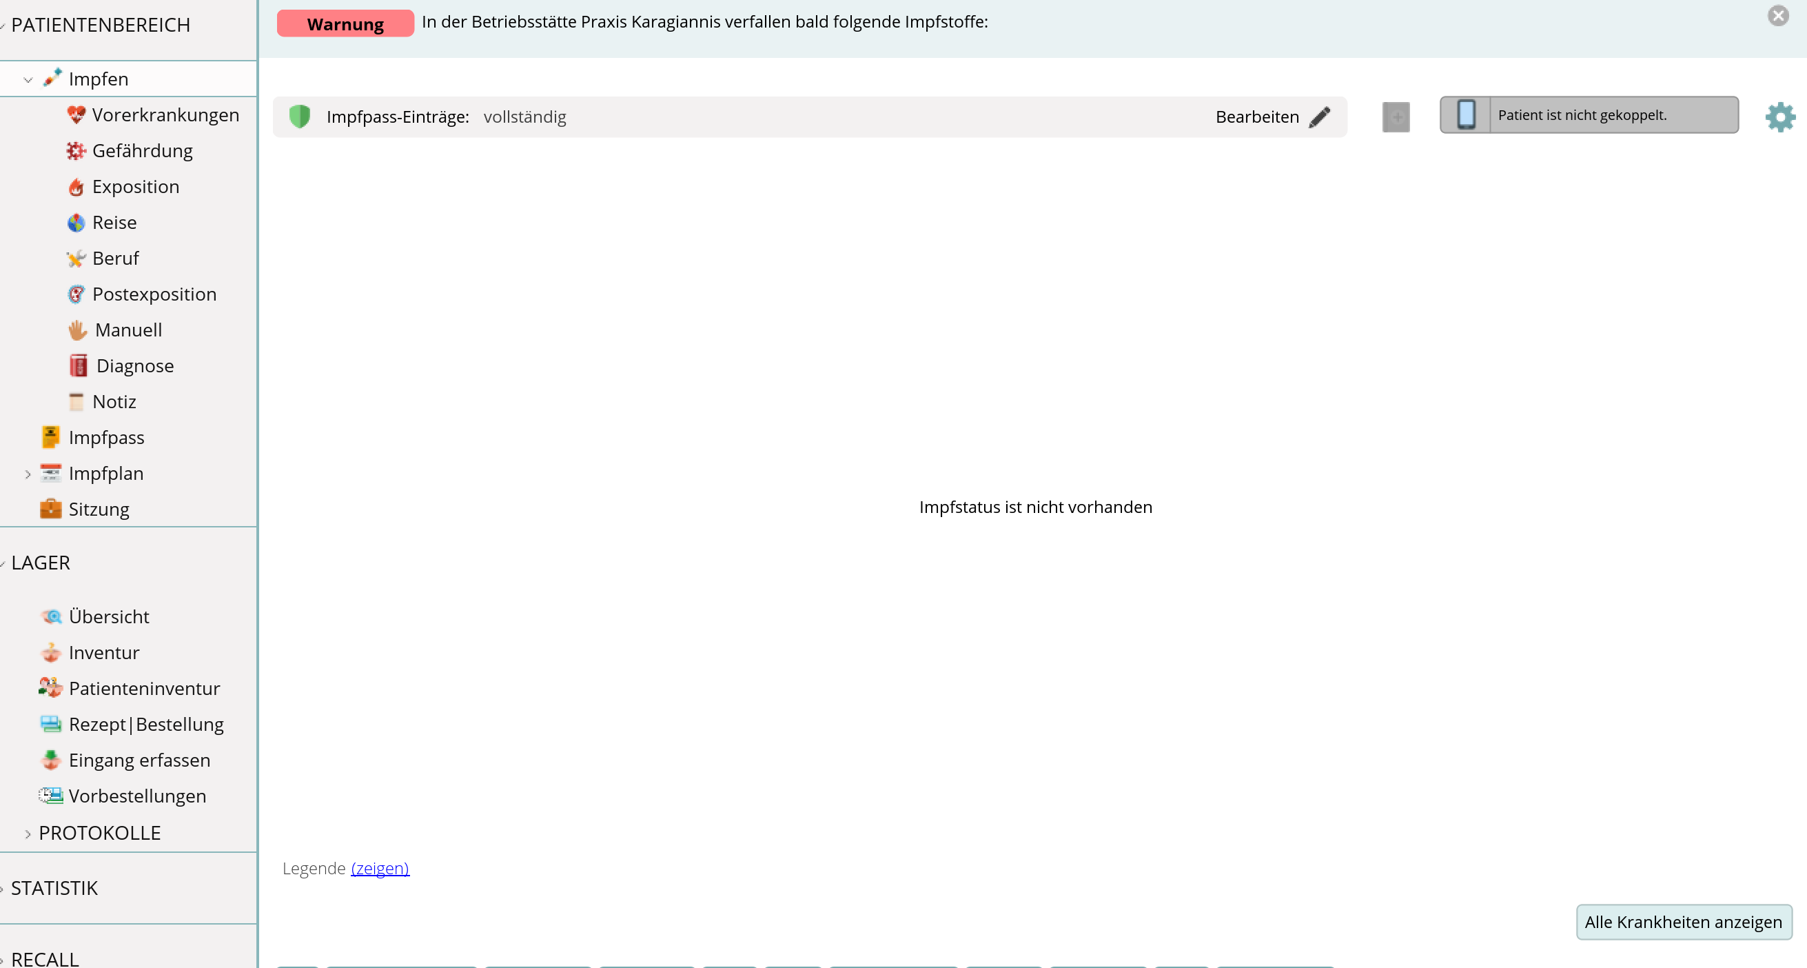Dismiss the warning banner with X
Image resolution: width=1807 pixels, height=968 pixels.
click(x=1778, y=15)
